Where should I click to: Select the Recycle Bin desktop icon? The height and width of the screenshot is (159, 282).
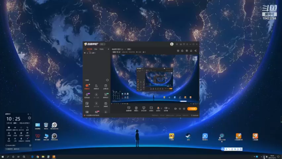(x=46, y=126)
